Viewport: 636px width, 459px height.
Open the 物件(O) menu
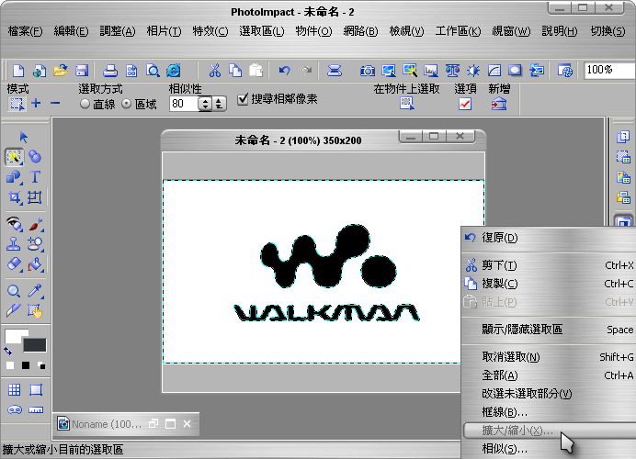click(313, 31)
